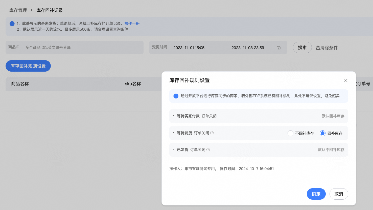The image size is (373, 210).
Task: Click the 库存回补记录 breadcrumb text
Action: (50, 10)
